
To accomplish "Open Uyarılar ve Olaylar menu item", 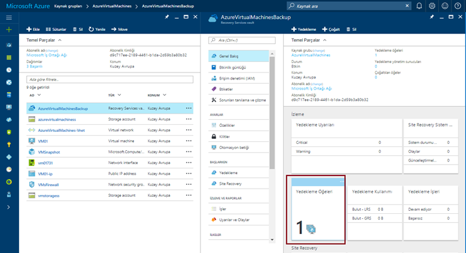I will tap(238, 220).
